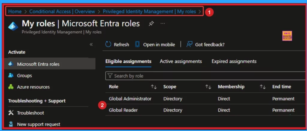Image resolution: width=307 pixels, height=131 pixels.
Task: Open the more options ellipsis menu
Action: (163, 24)
